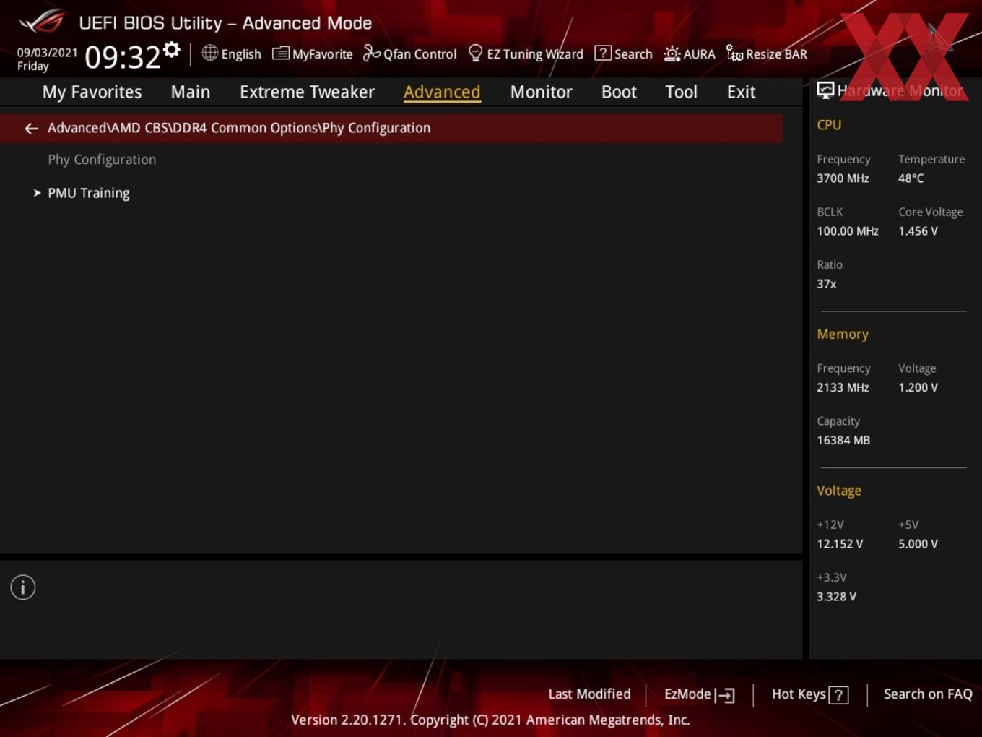Expand the PMU Training submenu arrow
The image size is (982, 737).
click(x=37, y=193)
